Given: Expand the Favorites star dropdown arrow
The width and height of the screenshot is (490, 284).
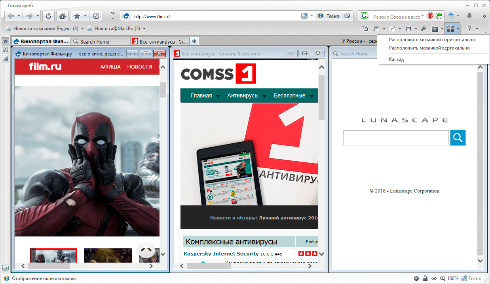Looking at the screenshot, I should (x=85, y=16).
